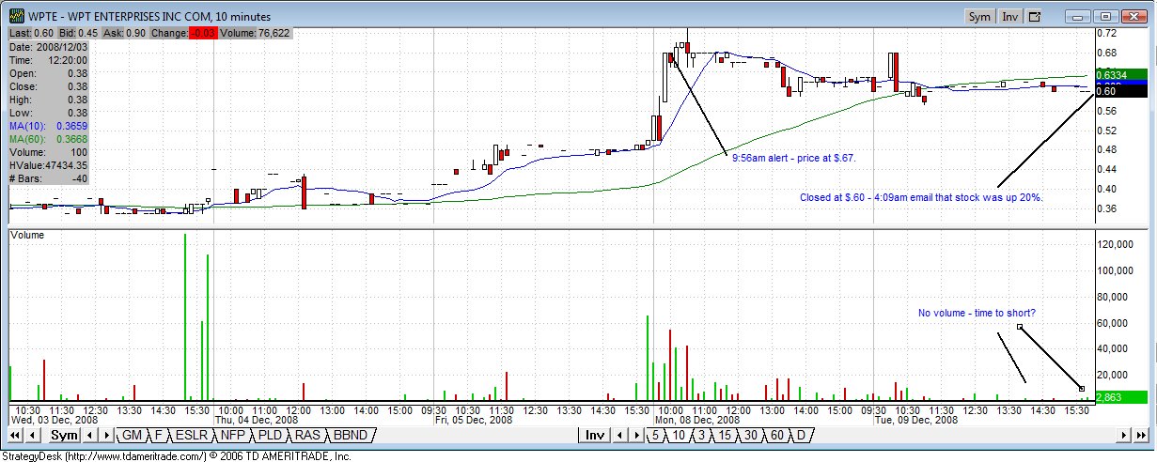Image resolution: width=1157 pixels, height=462 pixels.
Task: Click the StrategyDesk chart icon in title bar
Action: 15,16
